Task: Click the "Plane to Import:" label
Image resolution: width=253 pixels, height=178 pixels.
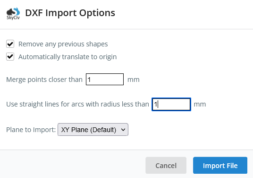Action: point(31,130)
